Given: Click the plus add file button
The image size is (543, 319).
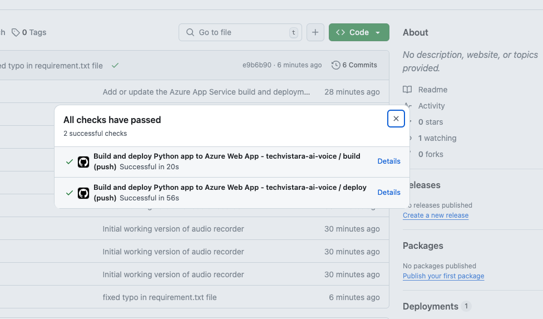Looking at the screenshot, I should pyautogui.click(x=315, y=32).
